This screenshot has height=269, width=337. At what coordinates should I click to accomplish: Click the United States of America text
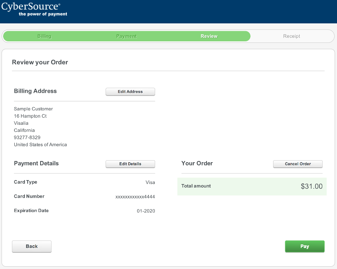pyautogui.click(x=41, y=145)
